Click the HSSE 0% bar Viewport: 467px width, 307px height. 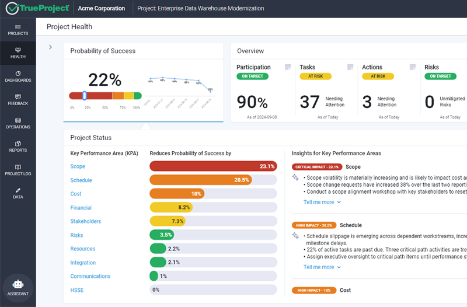[x=213, y=289]
